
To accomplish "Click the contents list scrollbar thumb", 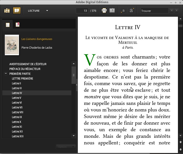I will click(x=74, y=75).
